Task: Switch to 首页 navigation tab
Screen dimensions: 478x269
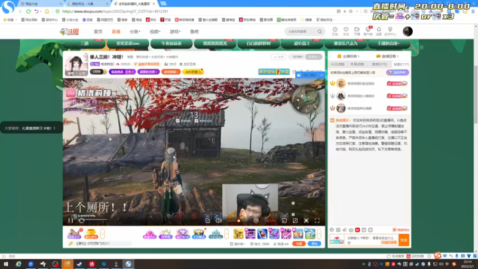Action: point(98,32)
